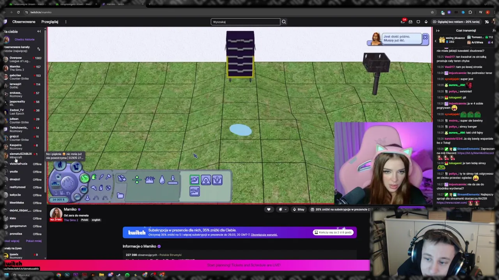The width and height of the screenshot is (499, 280).
Task: Open 'The Sims 2' category link
Action: tap(71, 220)
